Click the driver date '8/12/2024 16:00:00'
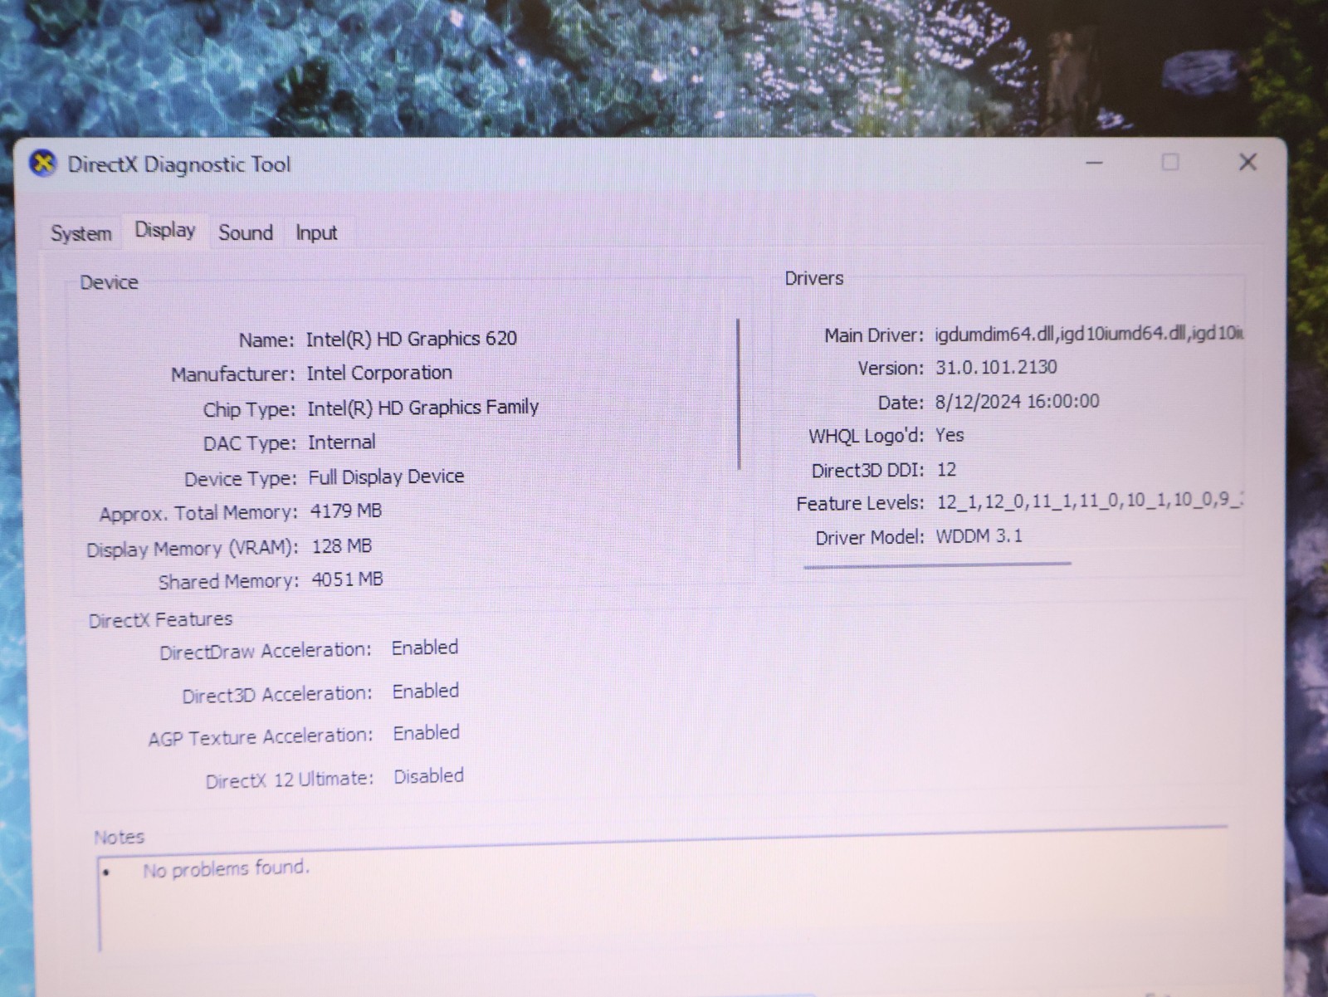Viewport: 1328px width, 997px height. (x=1017, y=402)
